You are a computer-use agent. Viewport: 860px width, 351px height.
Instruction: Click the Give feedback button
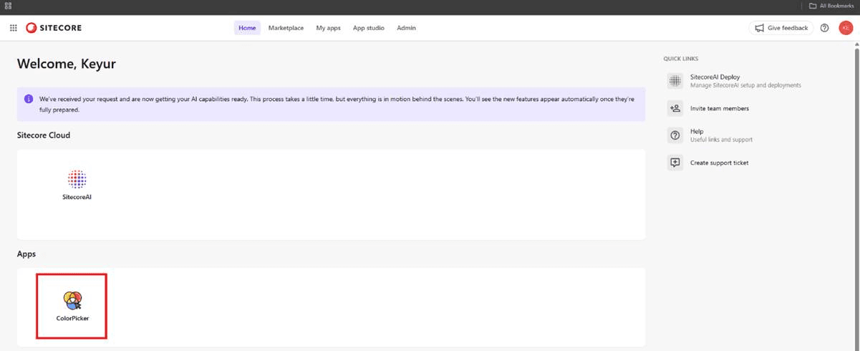coord(781,28)
